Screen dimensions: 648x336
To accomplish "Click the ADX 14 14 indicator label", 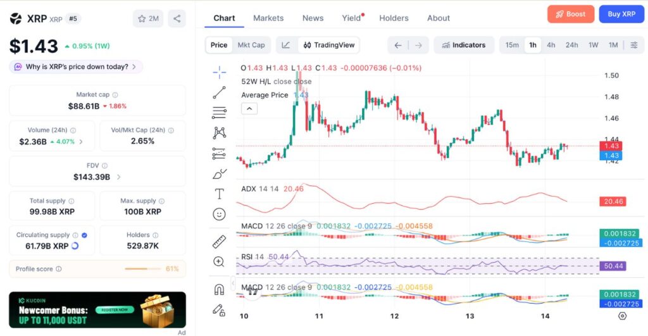I will point(259,189).
